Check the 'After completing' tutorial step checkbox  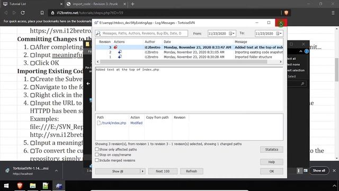coord(33,47)
